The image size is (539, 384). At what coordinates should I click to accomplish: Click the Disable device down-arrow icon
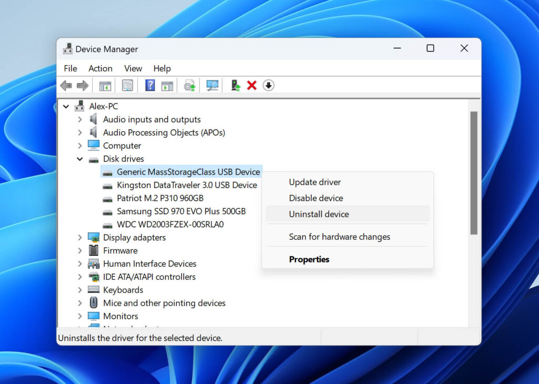tap(268, 85)
